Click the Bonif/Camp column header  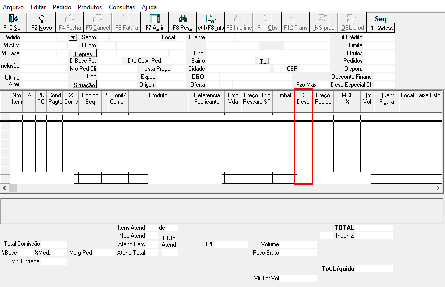click(x=118, y=101)
